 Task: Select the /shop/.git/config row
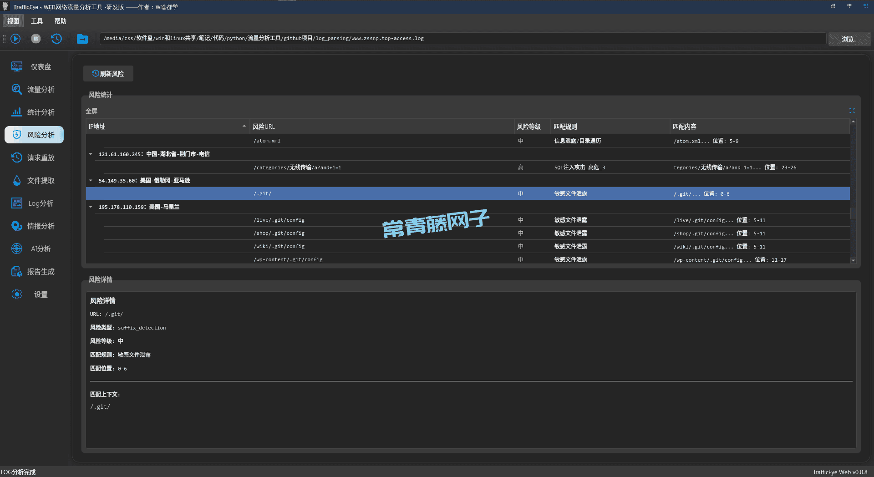click(x=467, y=233)
